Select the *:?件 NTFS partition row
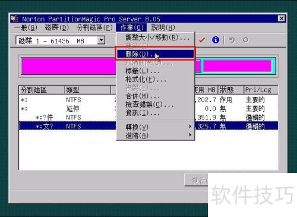The height and width of the screenshot is (217, 297). pos(148,118)
